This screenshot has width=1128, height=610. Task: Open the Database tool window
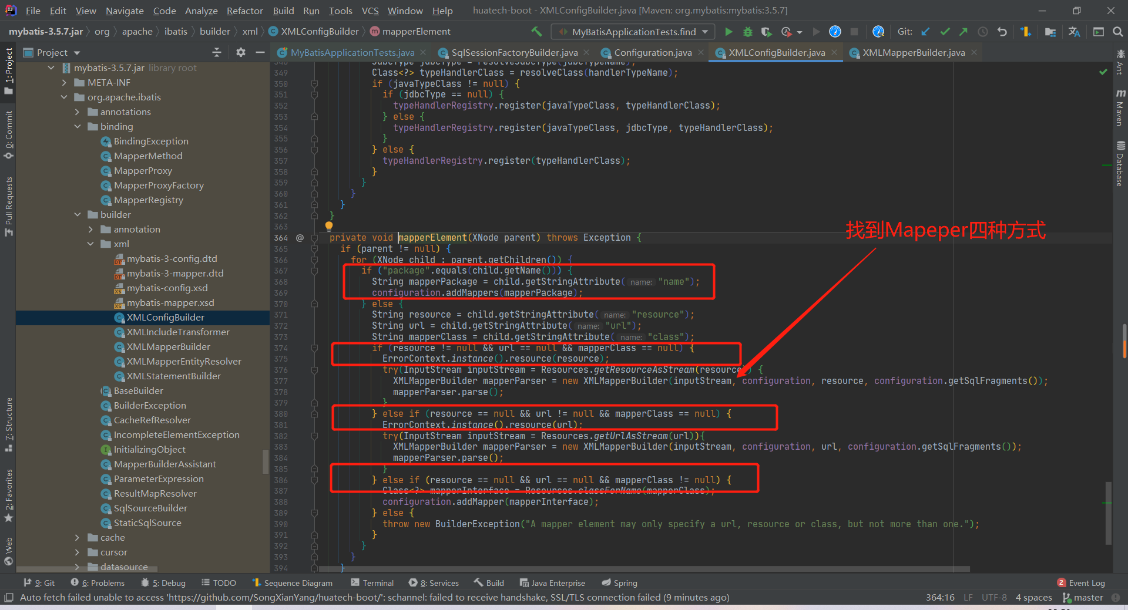(x=1120, y=163)
